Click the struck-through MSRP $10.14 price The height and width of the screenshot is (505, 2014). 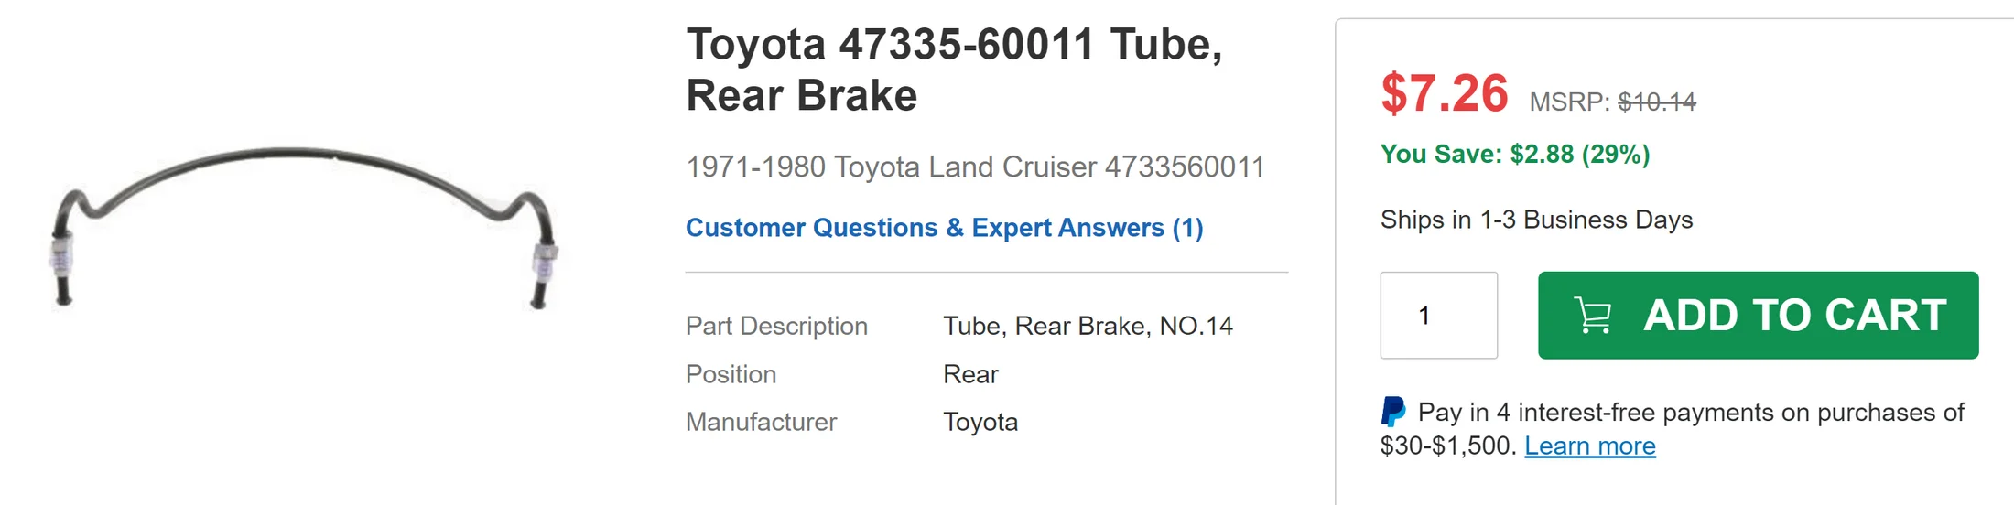tap(1656, 102)
